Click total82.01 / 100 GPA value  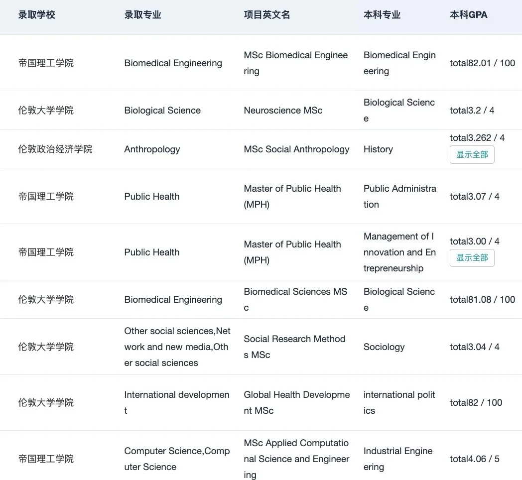click(x=482, y=63)
